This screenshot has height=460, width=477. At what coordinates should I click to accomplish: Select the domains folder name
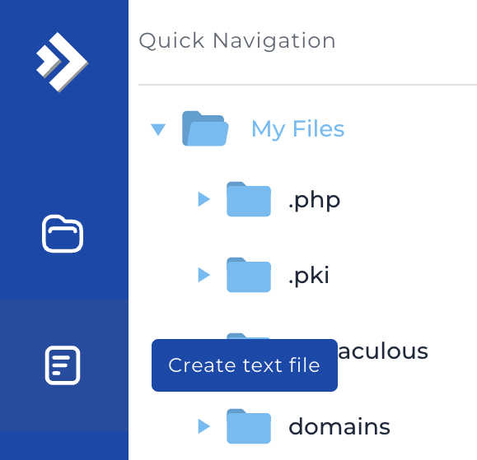pyautogui.click(x=339, y=426)
